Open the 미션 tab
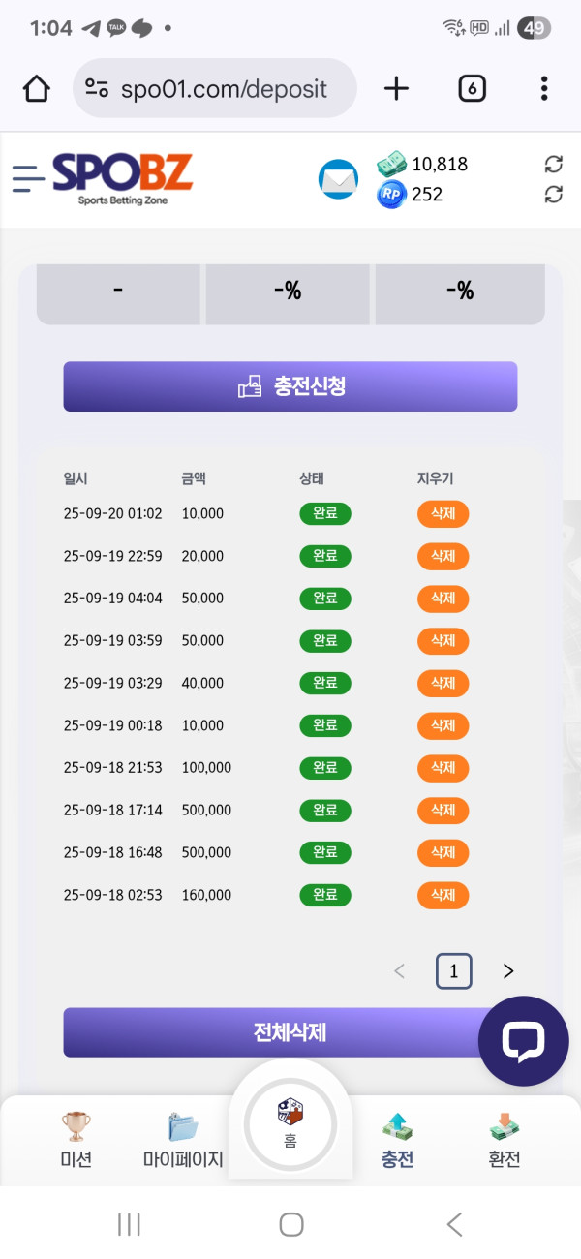581x1259 pixels. (76, 1140)
